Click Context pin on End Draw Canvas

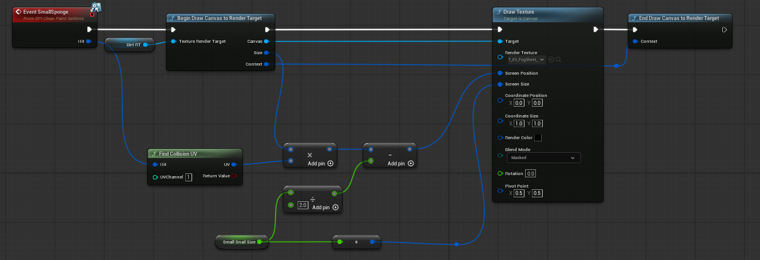(x=635, y=41)
